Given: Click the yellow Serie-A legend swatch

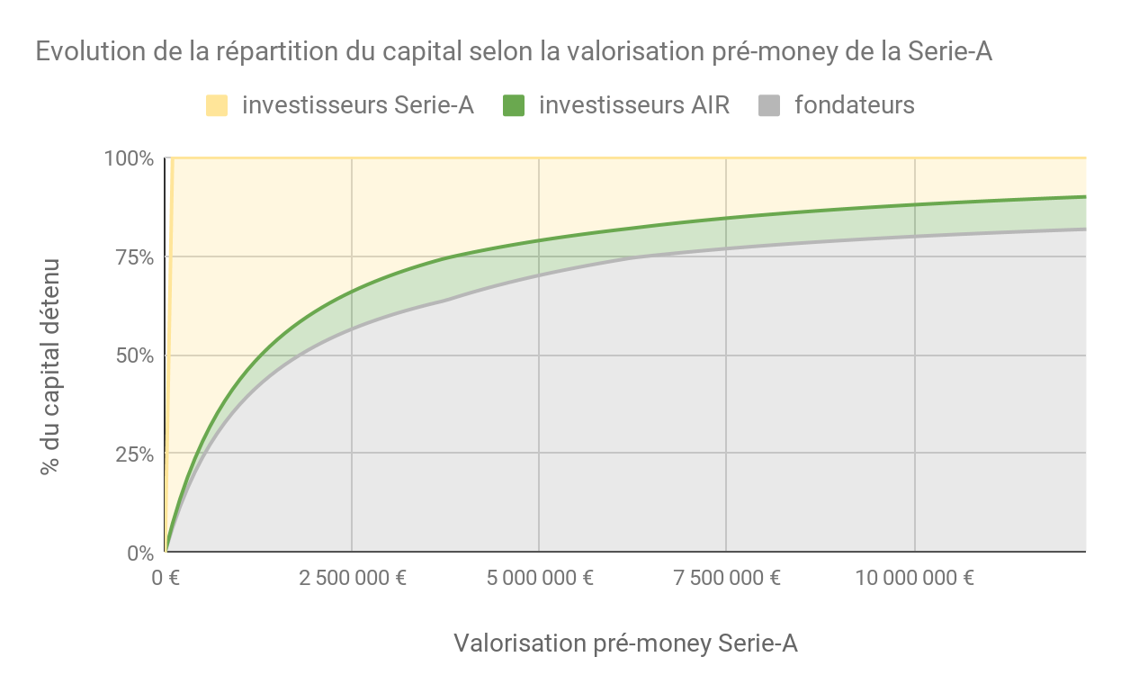Looking at the screenshot, I should coord(217,105).
